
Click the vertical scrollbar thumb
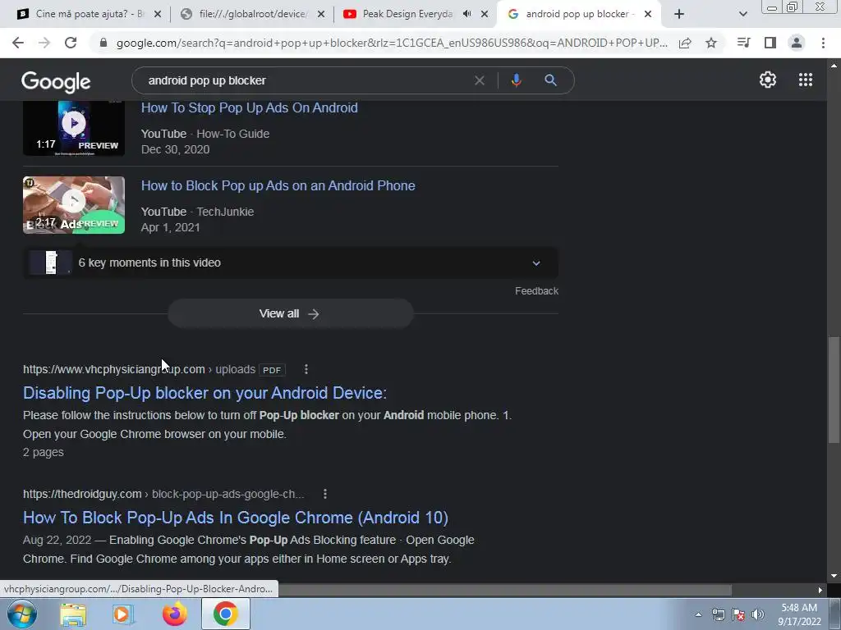(834, 390)
